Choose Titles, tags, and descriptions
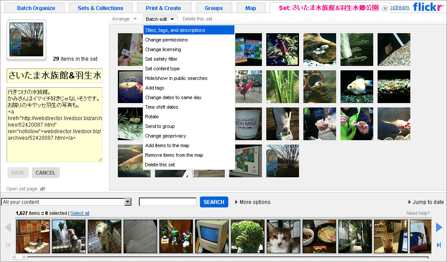Image resolution: width=447 pixels, height=262 pixels. click(189, 30)
